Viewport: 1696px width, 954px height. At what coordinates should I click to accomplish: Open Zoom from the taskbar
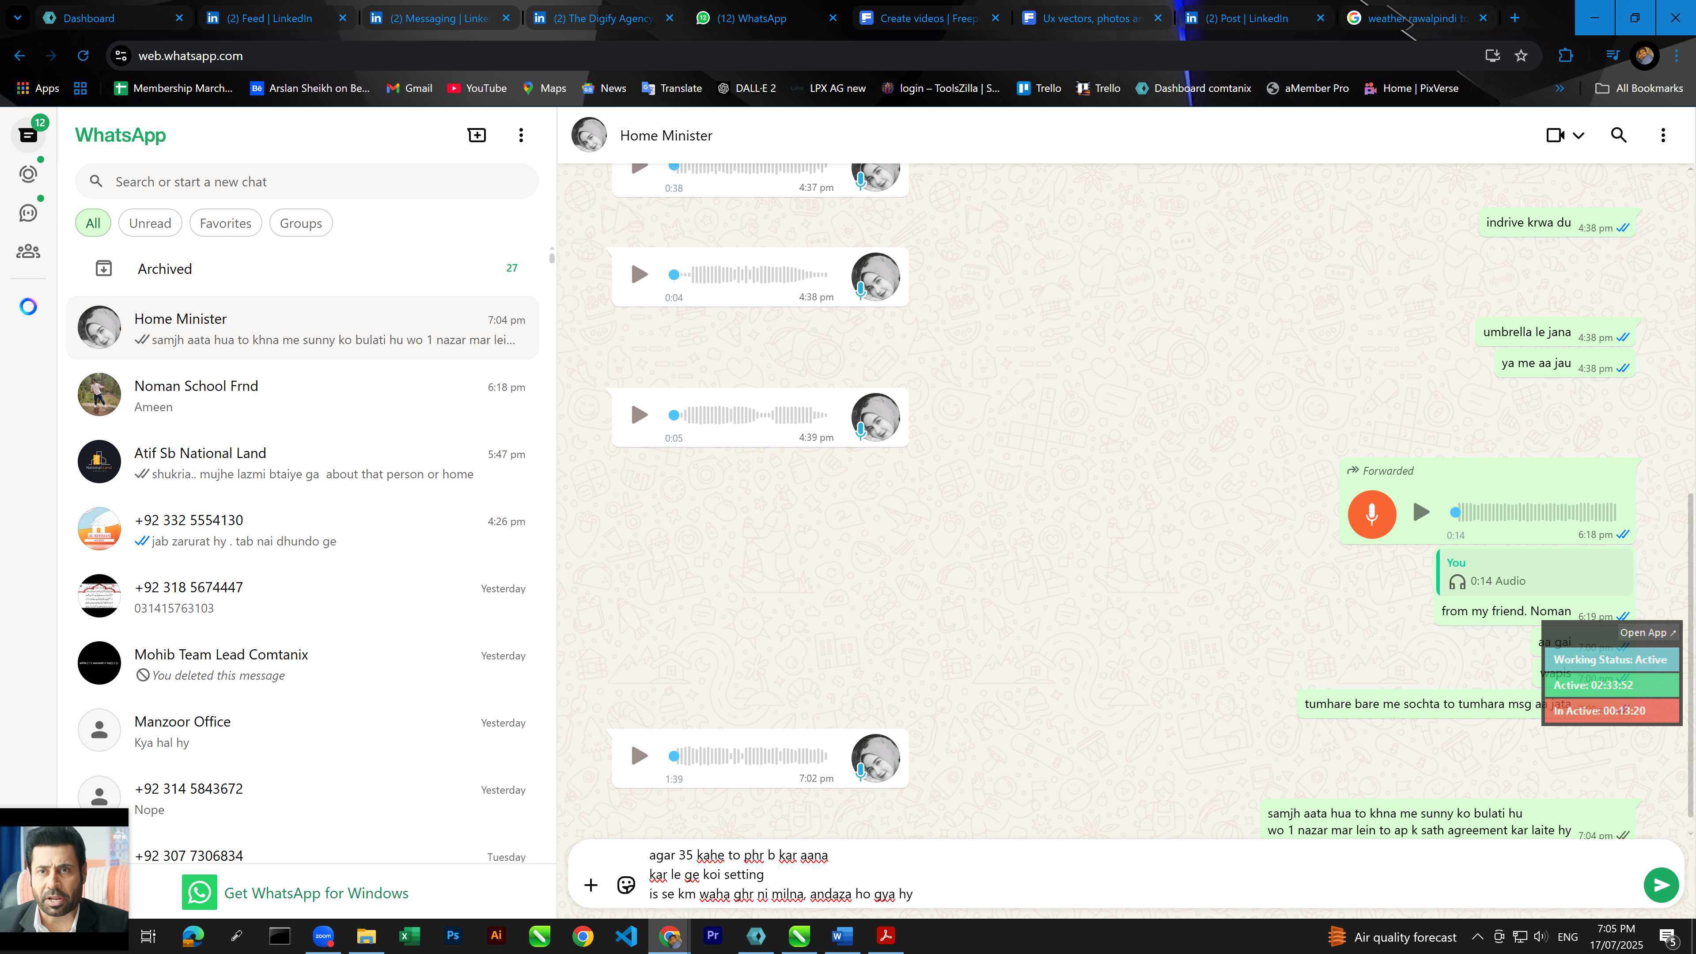point(323,935)
